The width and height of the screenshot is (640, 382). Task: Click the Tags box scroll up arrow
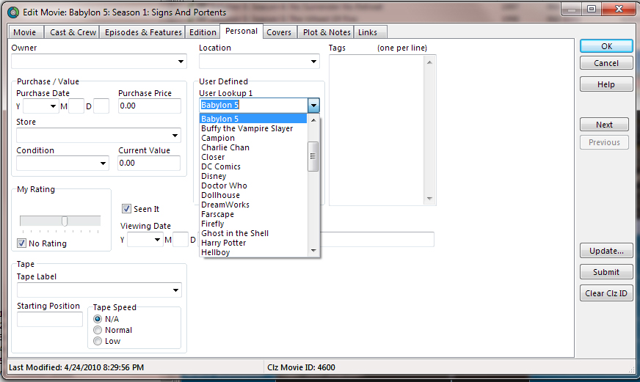pyautogui.click(x=429, y=62)
